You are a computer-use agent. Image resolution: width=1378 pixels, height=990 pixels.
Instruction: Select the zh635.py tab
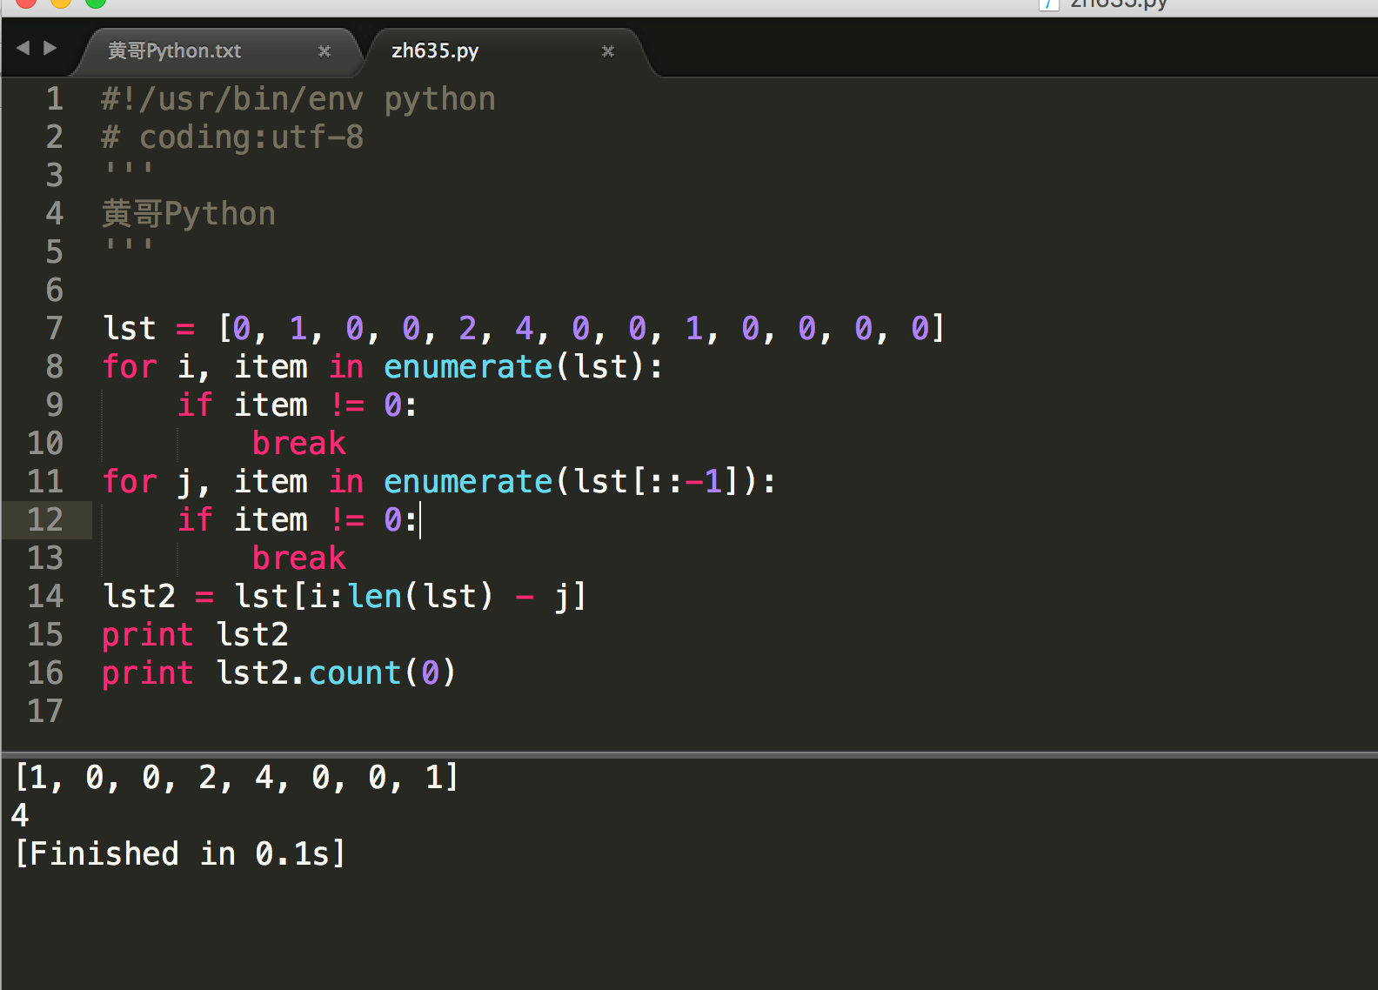click(435, 50)
